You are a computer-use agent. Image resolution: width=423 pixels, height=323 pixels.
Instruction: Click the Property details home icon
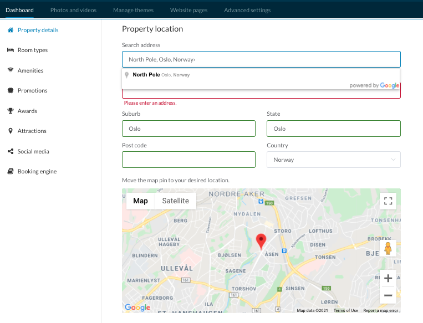click(x=10, y=30)
